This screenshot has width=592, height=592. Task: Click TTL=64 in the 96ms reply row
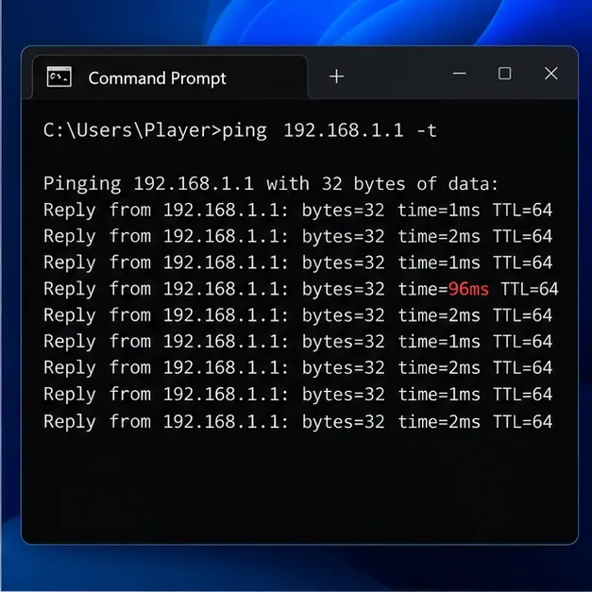(530, 289)
